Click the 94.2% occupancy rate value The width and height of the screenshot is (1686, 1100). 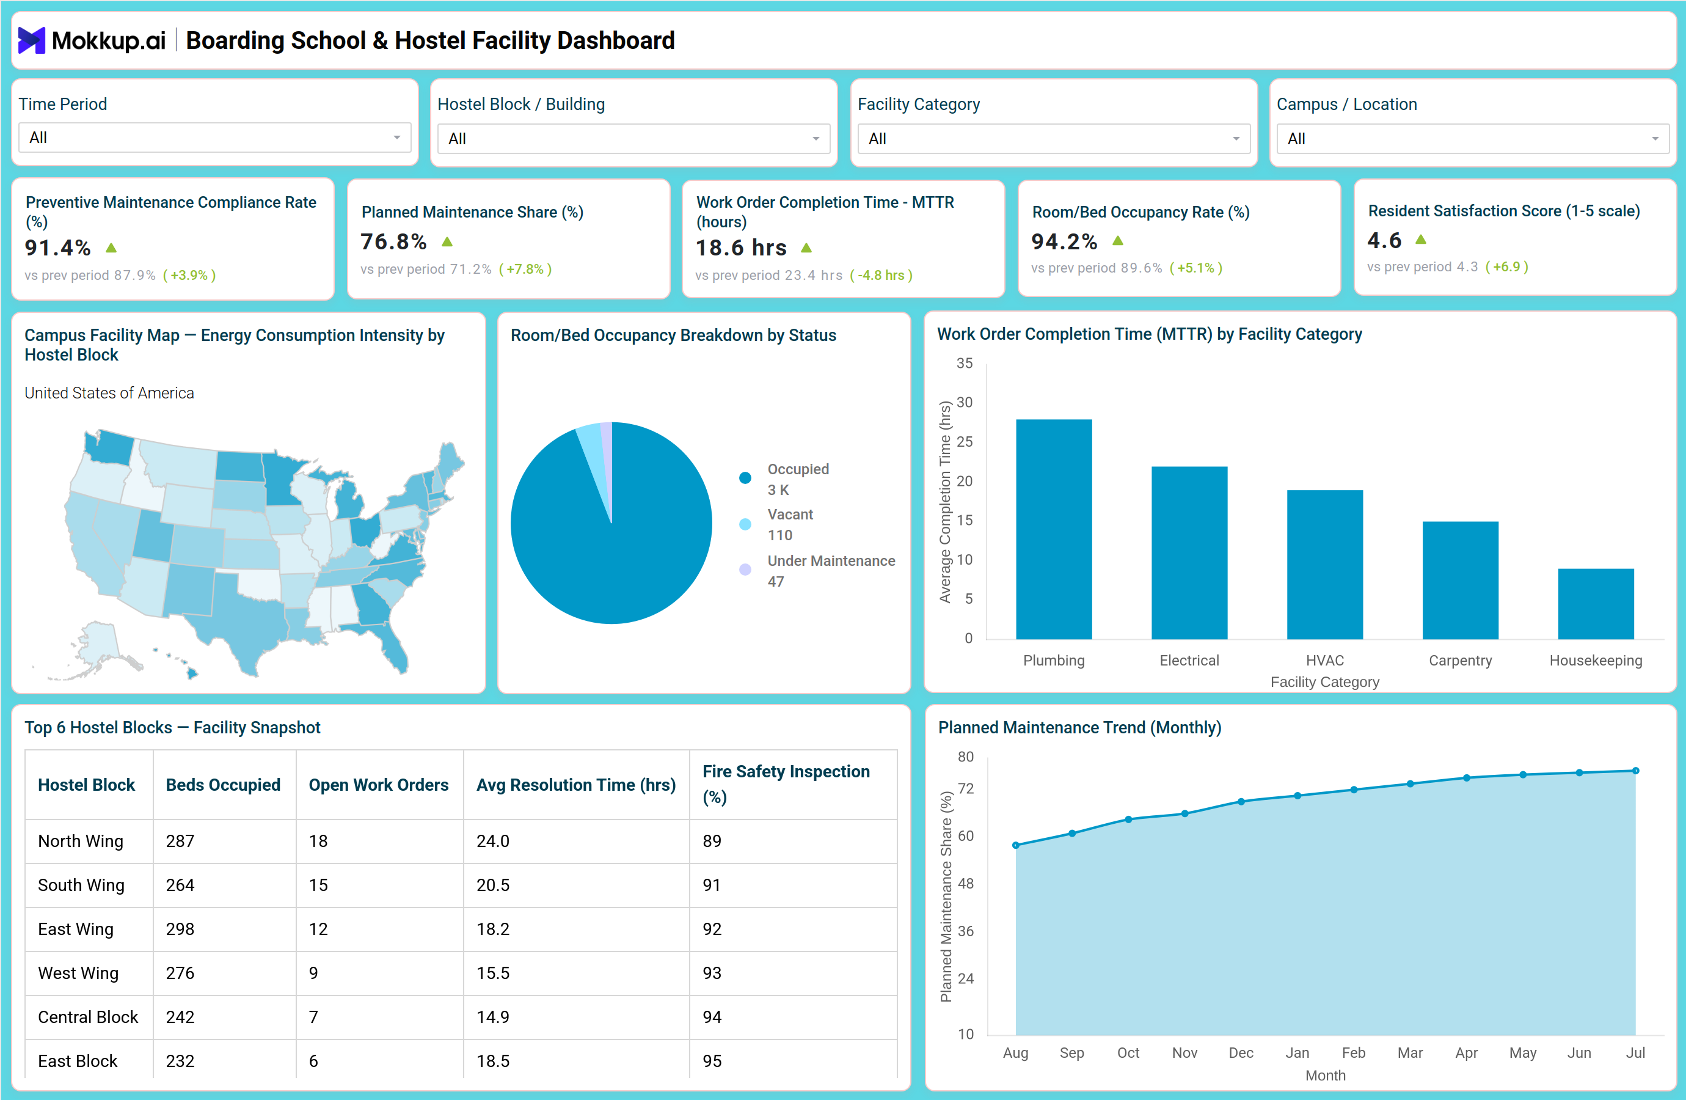click(x=1064, y=241)
